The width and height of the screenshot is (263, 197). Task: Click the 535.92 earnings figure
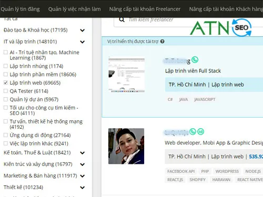pyautogui.click(x=256, y=157)
